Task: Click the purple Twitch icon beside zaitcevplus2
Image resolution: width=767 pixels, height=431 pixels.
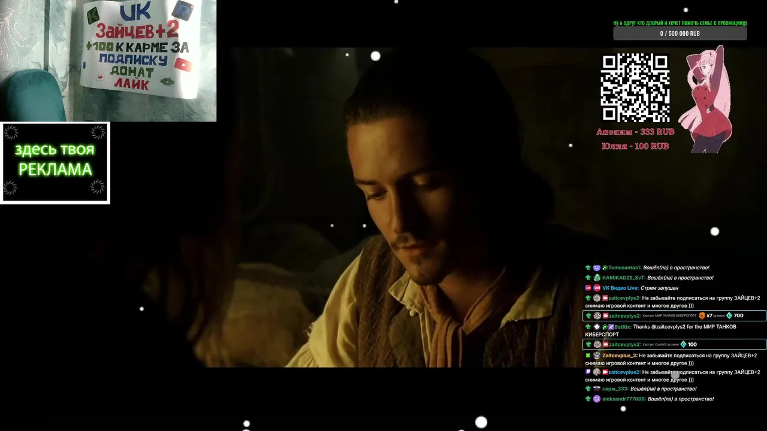Action: pos(588,372)
